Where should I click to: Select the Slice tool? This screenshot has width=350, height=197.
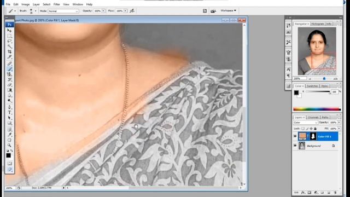click(x=9, y=57)
